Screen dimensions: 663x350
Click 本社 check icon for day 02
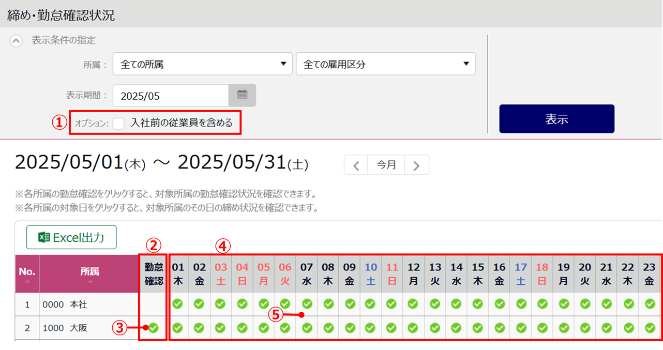tap(199, 304)
